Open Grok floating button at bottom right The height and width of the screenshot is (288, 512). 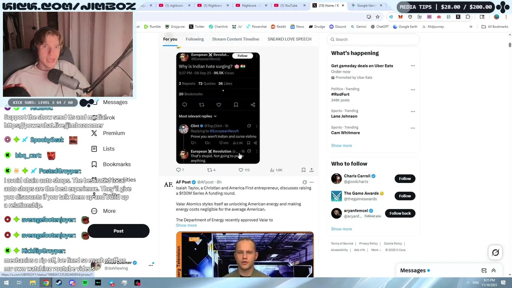point(496,252)
